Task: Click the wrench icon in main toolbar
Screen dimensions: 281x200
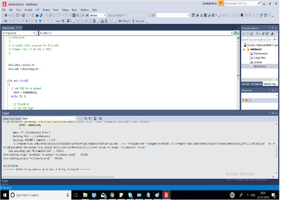Action: [x=197, y=15]
